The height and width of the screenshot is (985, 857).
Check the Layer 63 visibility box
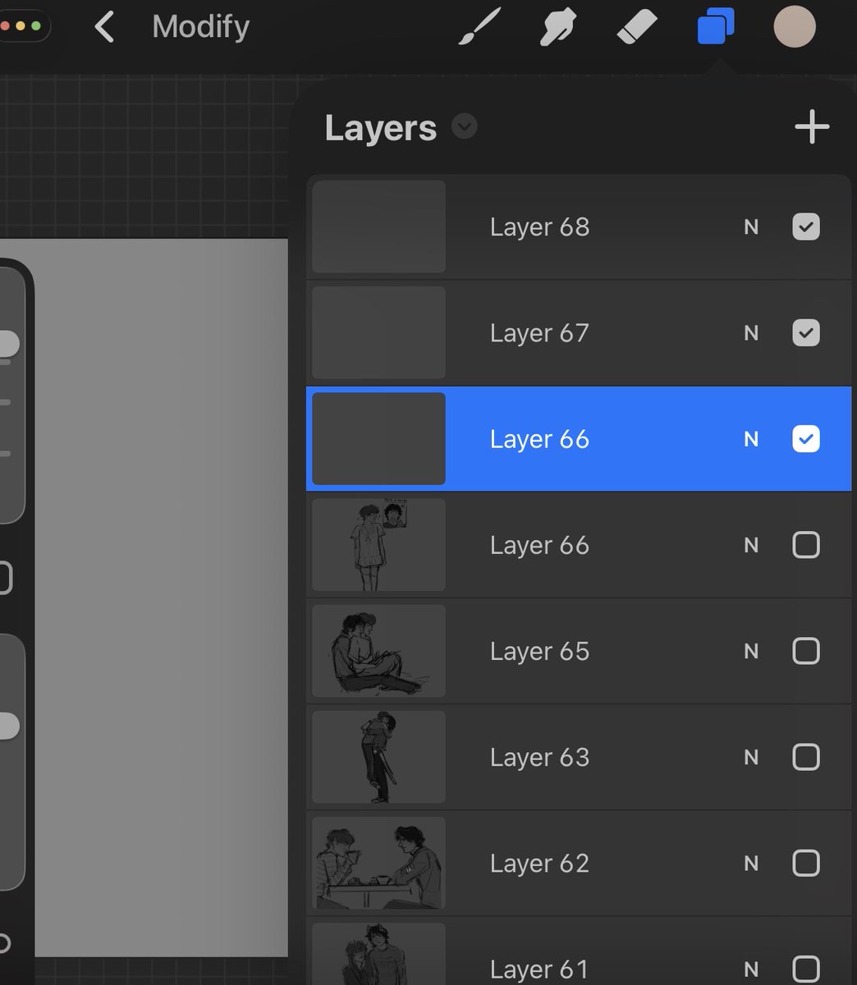[x=806, y=757]
